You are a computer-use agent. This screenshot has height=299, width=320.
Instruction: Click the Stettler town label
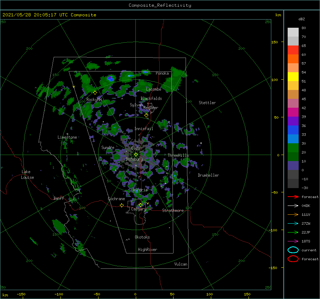tap(207, 103)
